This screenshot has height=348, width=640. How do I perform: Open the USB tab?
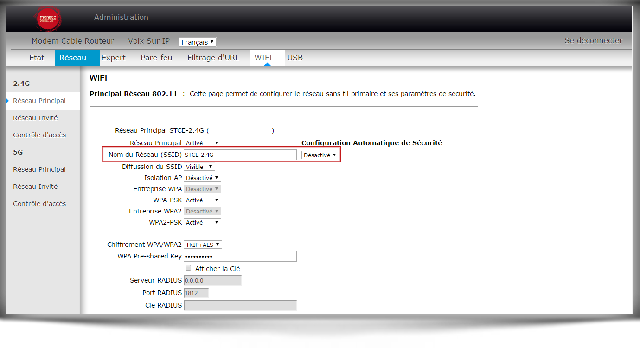click(295, 58)
